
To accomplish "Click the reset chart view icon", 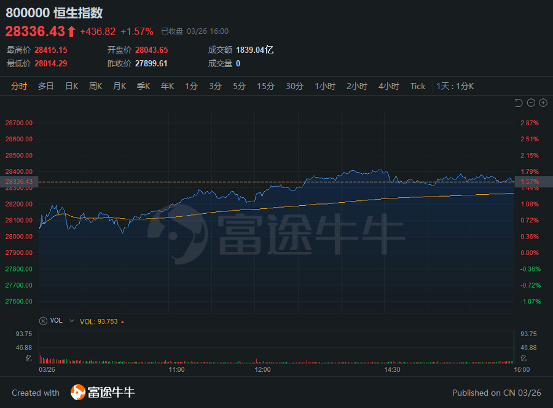I will [518, 103].
